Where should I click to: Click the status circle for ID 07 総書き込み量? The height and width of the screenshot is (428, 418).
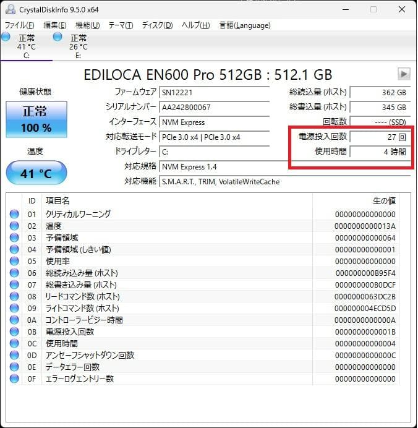pos(14,285)
